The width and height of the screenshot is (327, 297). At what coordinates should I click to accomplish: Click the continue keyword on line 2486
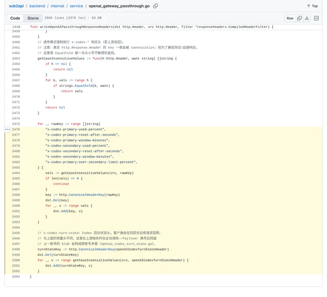pos(61,184)
